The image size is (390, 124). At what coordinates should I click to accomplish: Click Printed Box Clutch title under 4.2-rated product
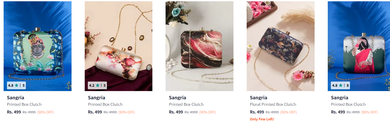(x=105, y=104)
